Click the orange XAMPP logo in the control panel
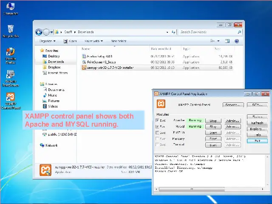272x204 pixels. pos(161,104)
